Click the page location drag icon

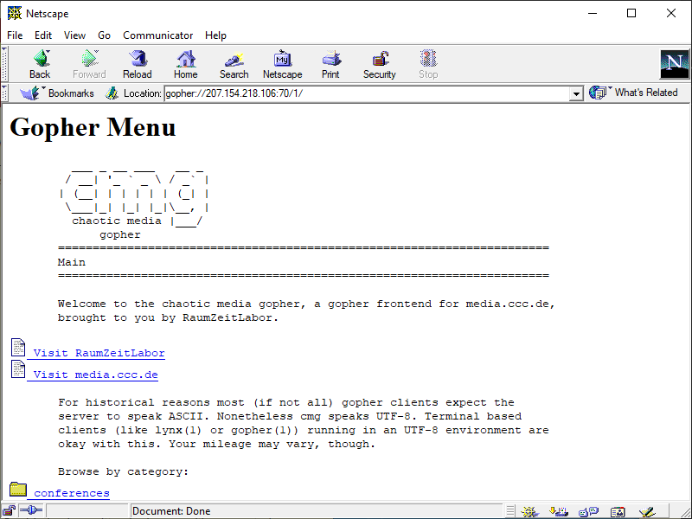pyautogui.click(x=112, y=93)
